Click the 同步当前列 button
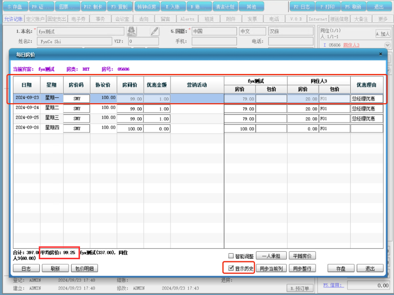Screen dimensions: 394x295 click(x=271, y=268)
